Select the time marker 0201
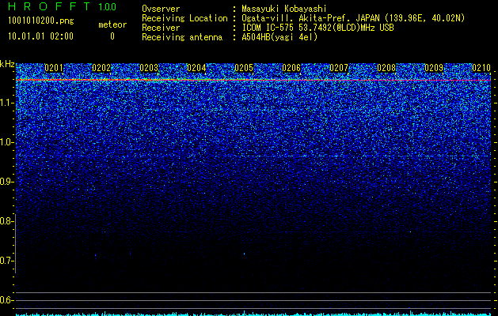Viewport: 498px width, 316px height. point(54,68)
